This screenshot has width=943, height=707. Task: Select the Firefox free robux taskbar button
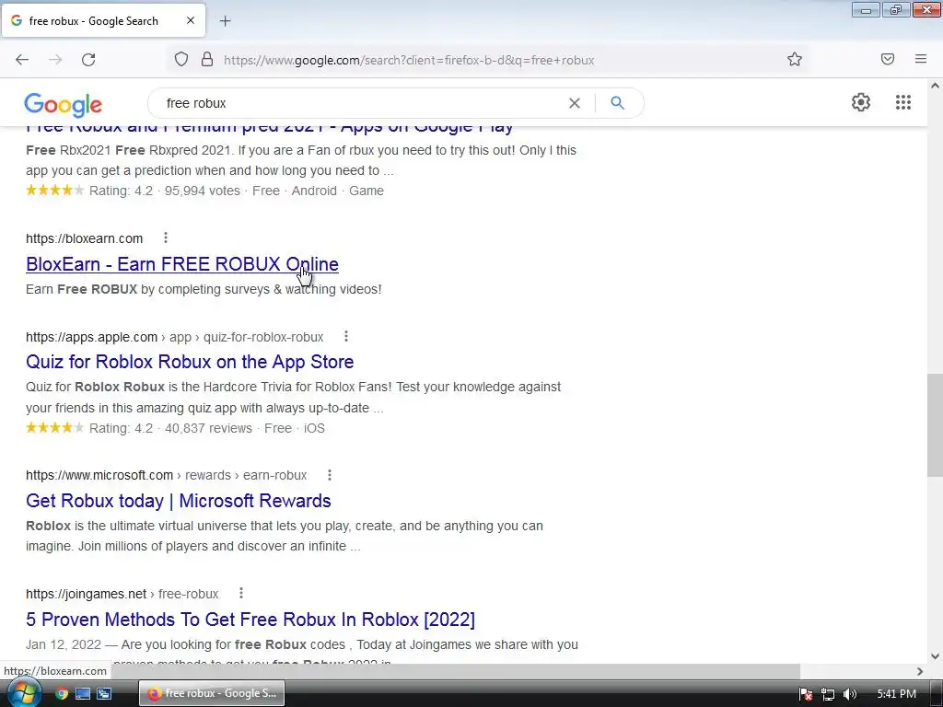point(212,693)
